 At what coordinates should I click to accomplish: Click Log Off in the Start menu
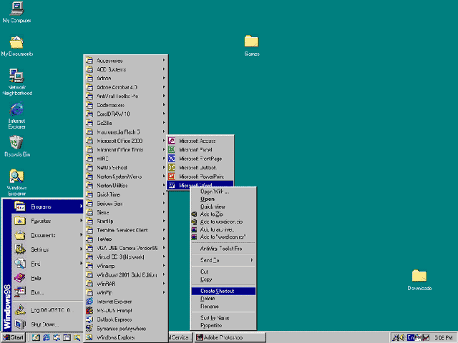48,310
